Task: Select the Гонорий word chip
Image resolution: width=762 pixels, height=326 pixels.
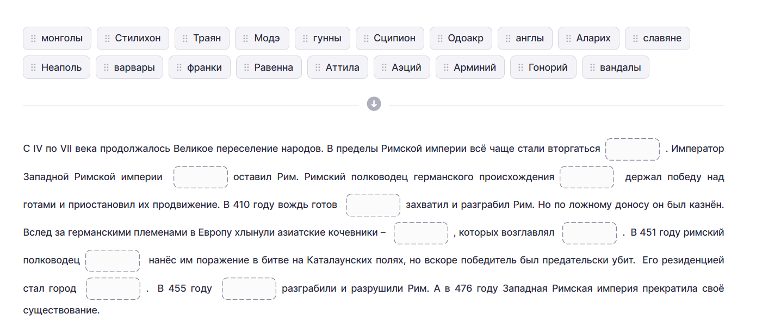Action: pyautogui.click(x=543, y=67)
